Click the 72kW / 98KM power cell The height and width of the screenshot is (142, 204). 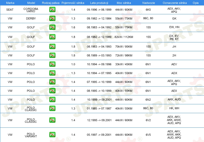tap(124, 55)
